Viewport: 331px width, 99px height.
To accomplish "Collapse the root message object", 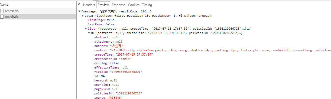I will click(x=79, y=12).
